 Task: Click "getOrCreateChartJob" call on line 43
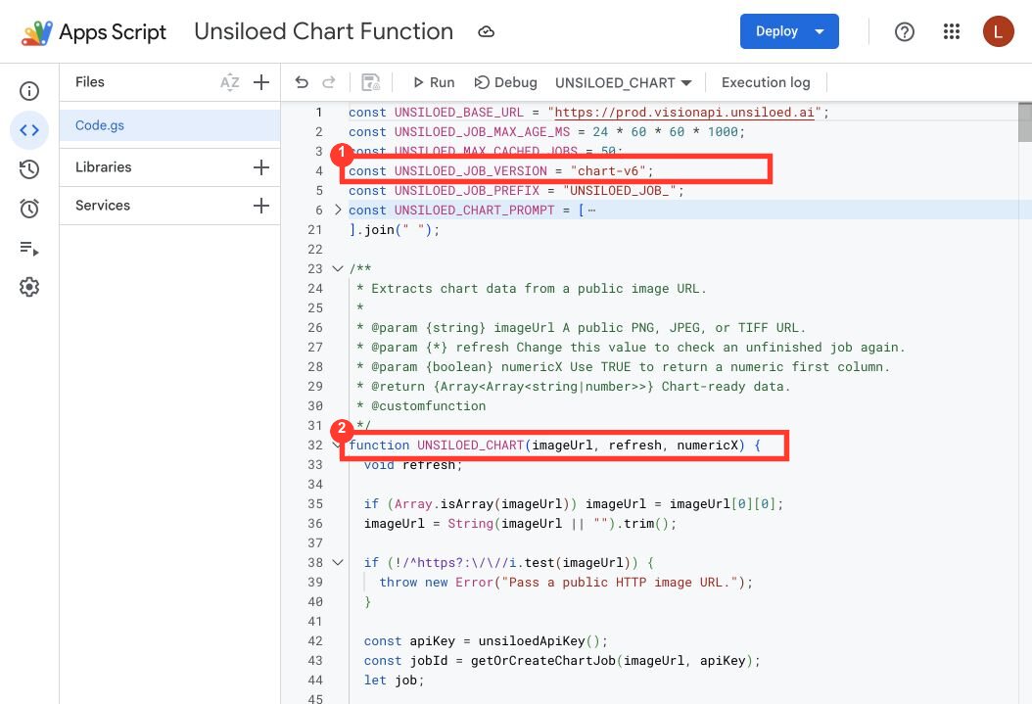(x=543, y=661)
